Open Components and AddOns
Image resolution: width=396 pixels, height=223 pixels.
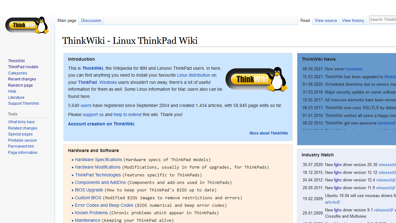point(100,182)
